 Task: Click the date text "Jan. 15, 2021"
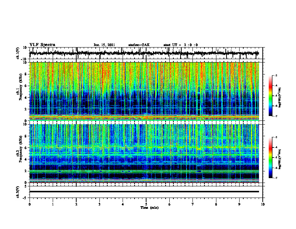coord(104,45)
